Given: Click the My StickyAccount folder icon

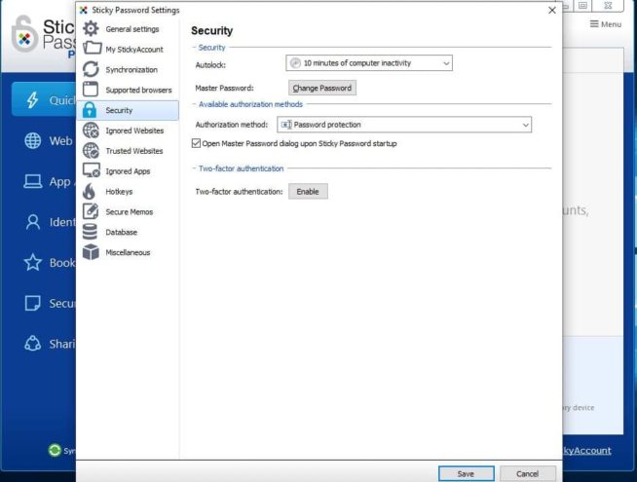Looking at the screenshot, I should [92, 49].
